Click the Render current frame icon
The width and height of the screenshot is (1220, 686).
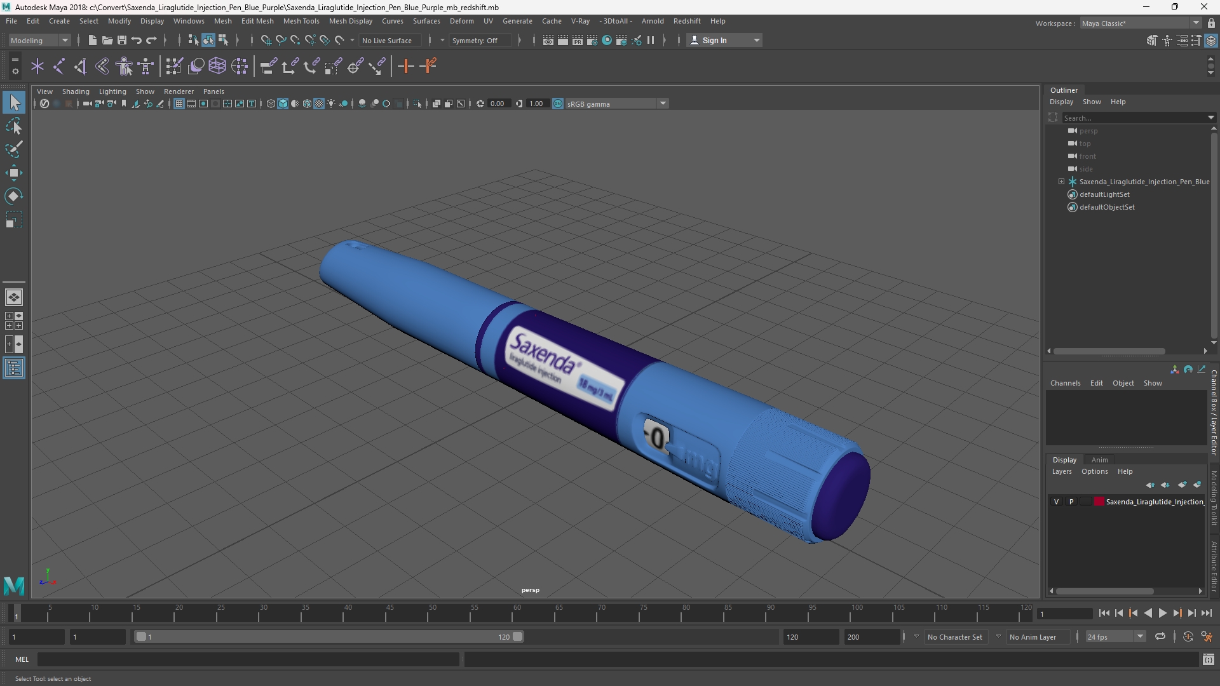click(563, 40)
